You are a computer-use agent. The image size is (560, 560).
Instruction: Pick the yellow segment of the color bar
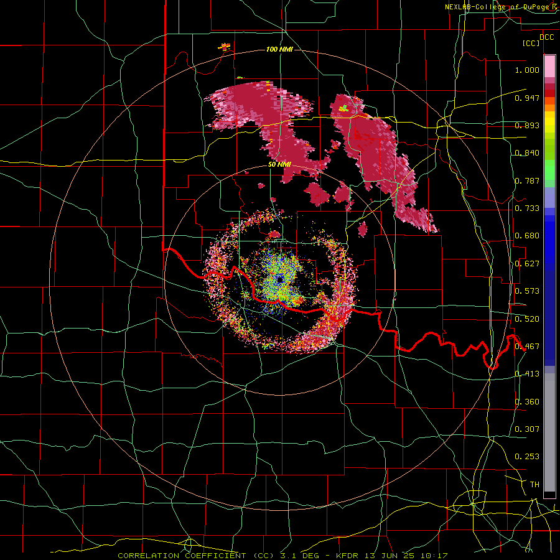[549, 122]
